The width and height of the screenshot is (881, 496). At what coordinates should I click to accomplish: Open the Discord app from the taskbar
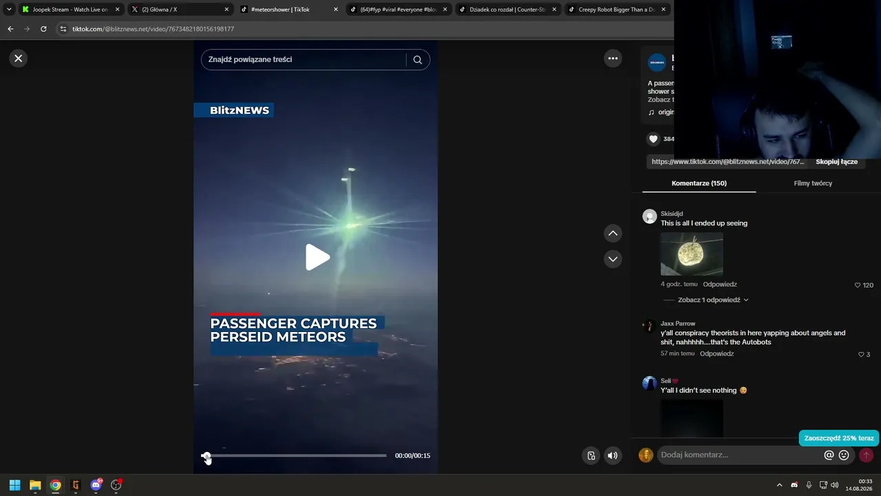pyautogui.click(x=96, y=485)
